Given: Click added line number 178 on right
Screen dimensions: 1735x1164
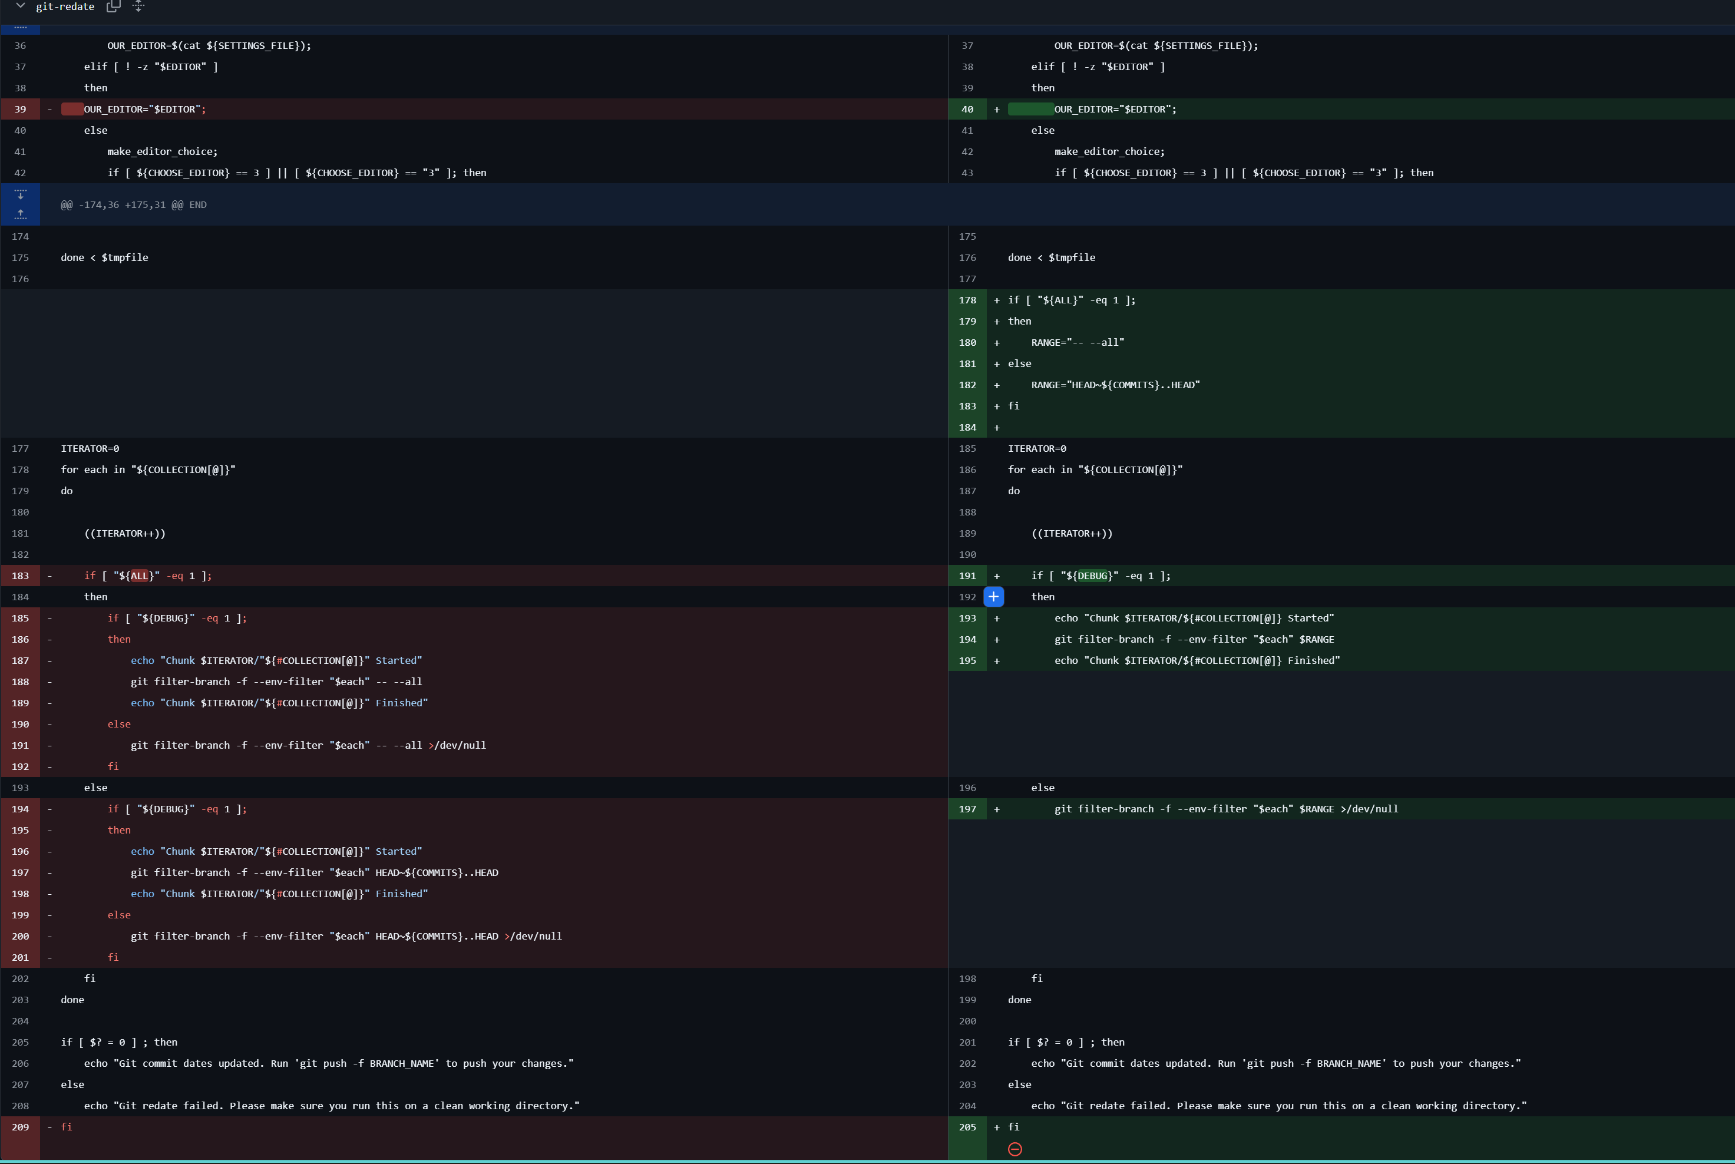Looking at the screenshot, I should point(967,300).
